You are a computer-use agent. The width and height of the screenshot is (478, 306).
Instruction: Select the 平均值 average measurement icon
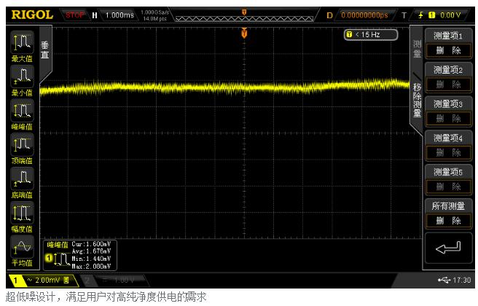(x=22, y=251)
